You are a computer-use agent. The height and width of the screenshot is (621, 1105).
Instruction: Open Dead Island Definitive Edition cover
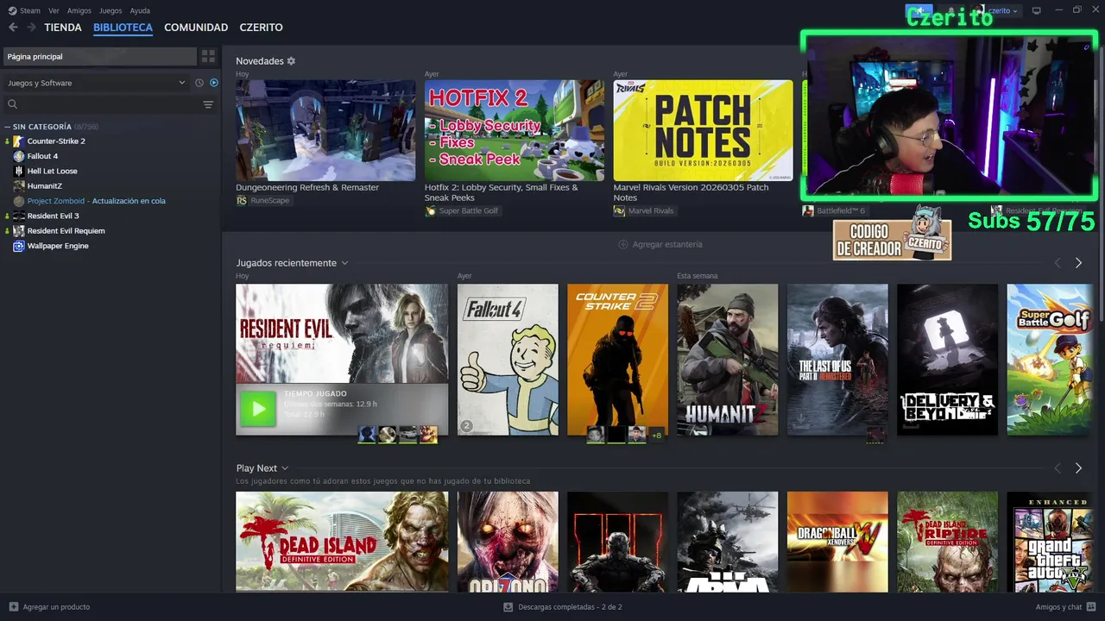342,542
